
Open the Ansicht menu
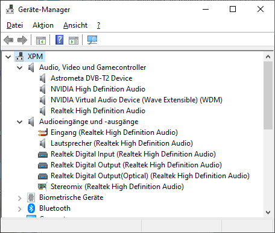[x=75, y=25]
